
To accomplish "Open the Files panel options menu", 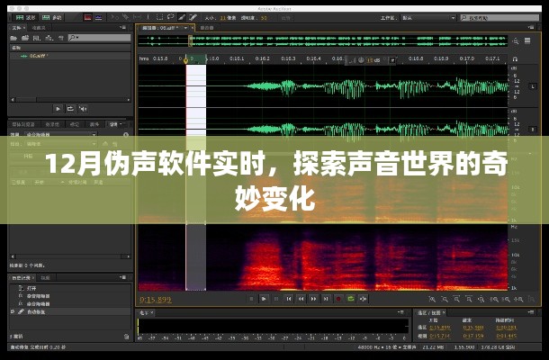I will 123,27.
